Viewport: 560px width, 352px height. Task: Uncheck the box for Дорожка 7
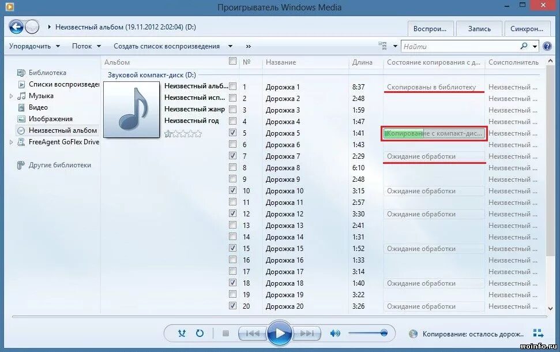(x=232, y=156)
